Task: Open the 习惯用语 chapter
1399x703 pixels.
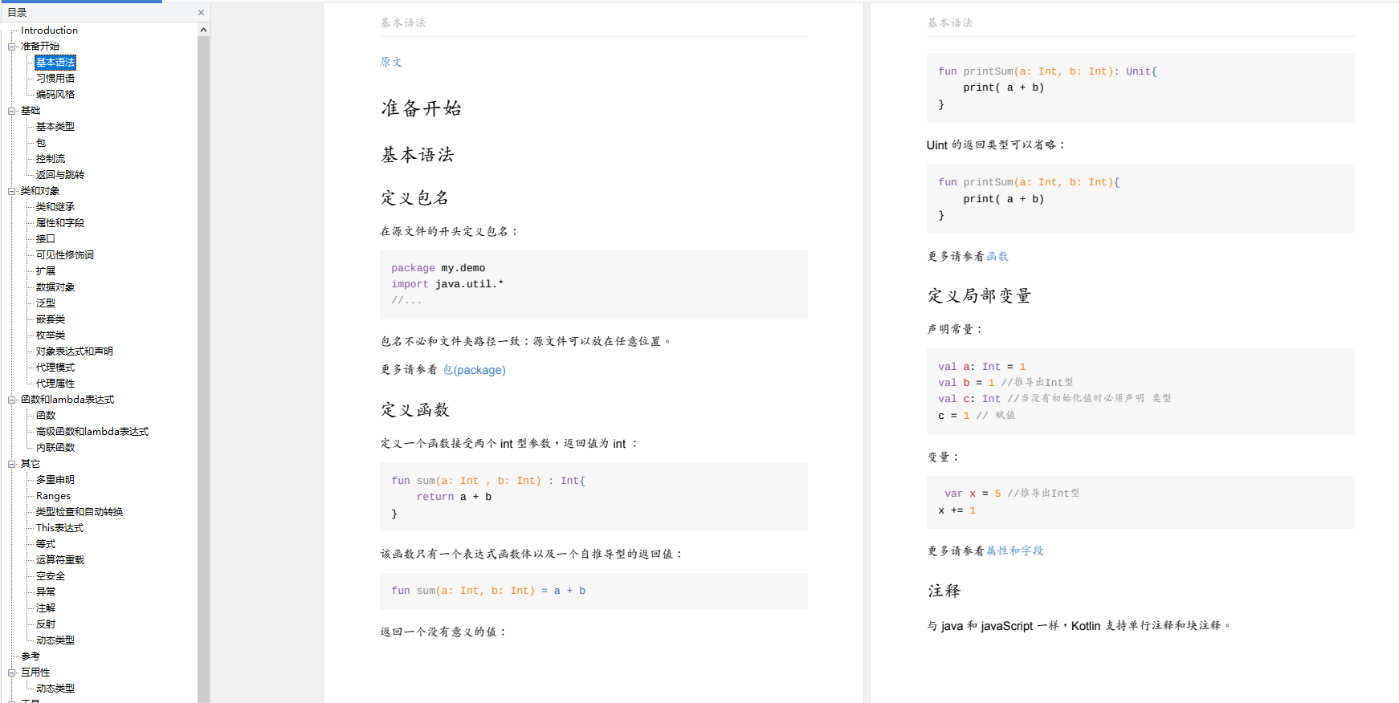Action: tap(55, 79)
